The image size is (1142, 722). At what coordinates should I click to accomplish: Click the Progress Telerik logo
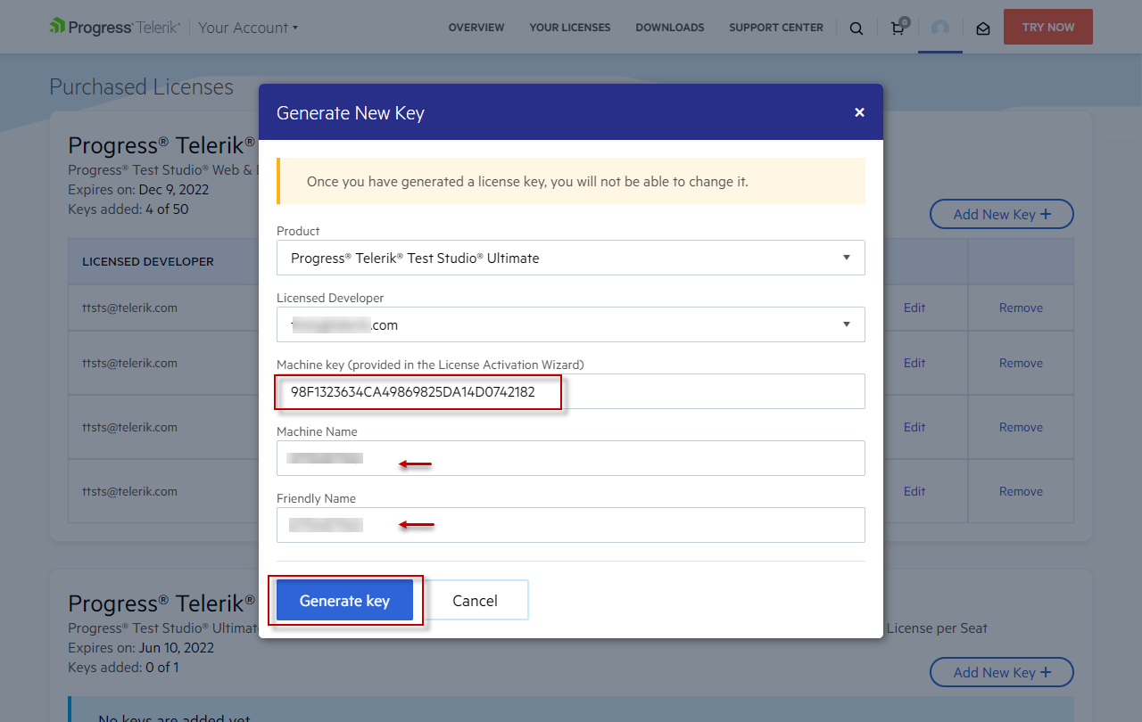pyautogui.click(x=115, y=27)
